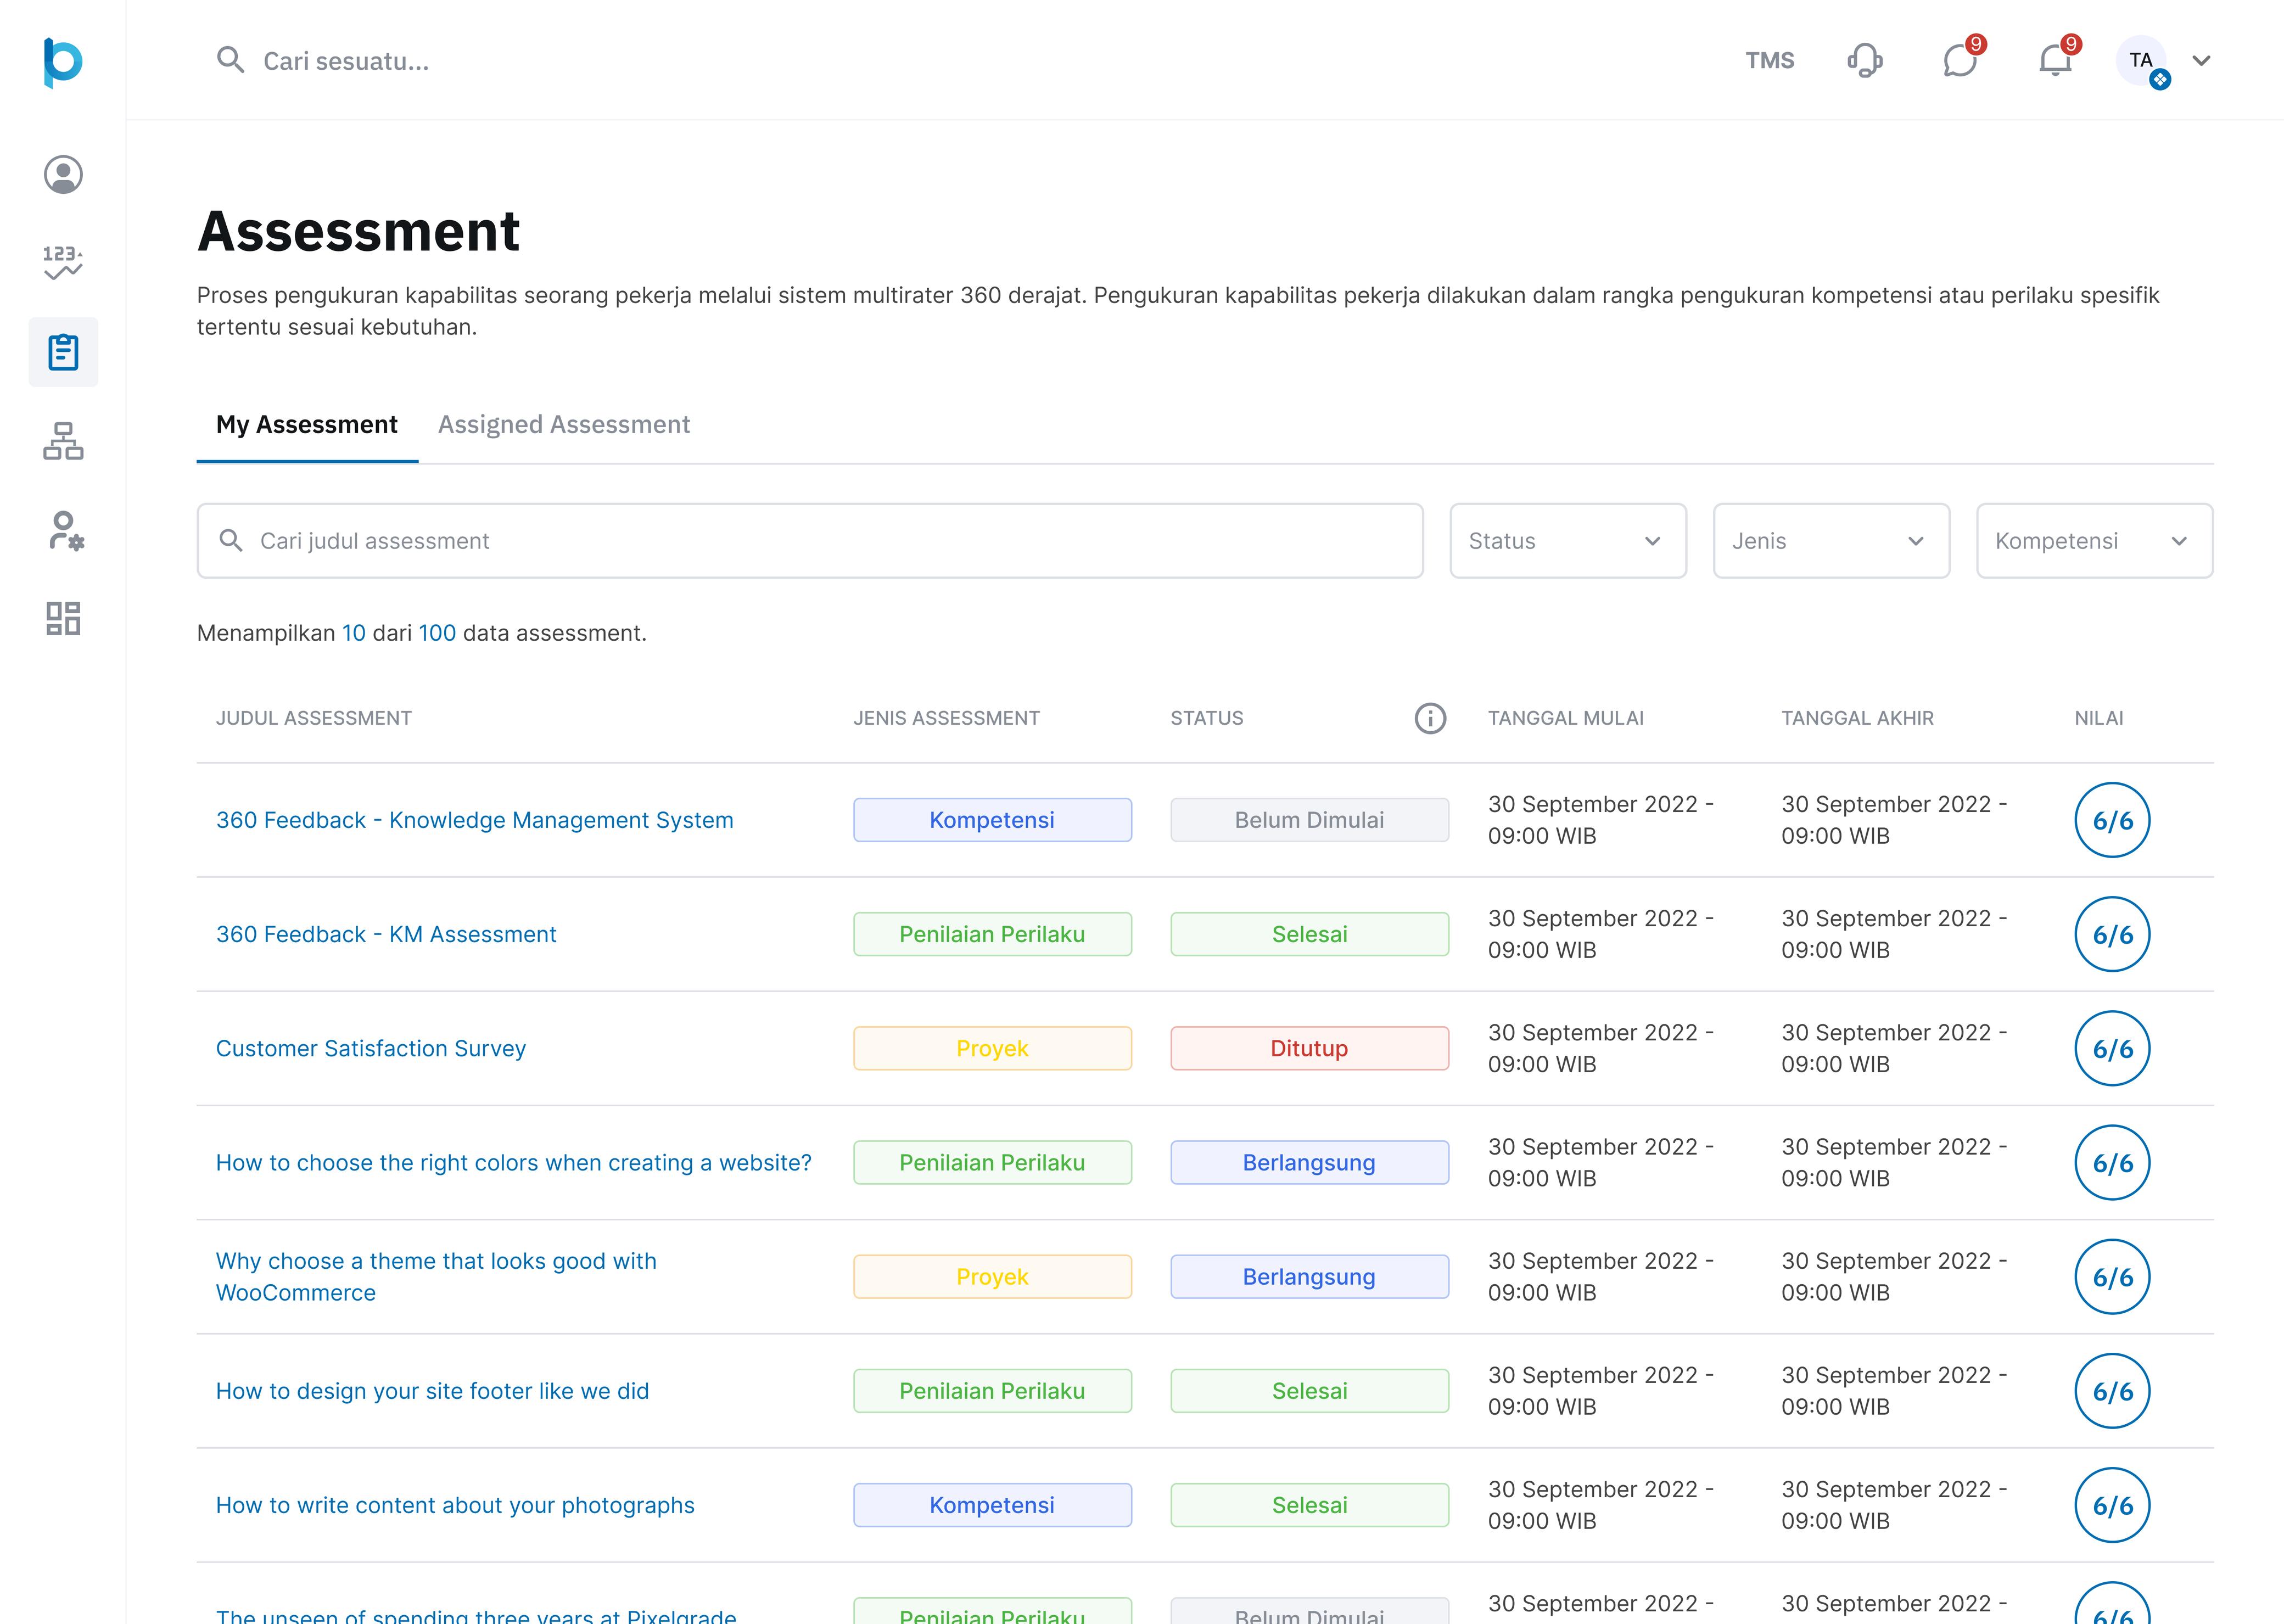
Task: Open the 123 performance chart icon
Action: [63, 263]
